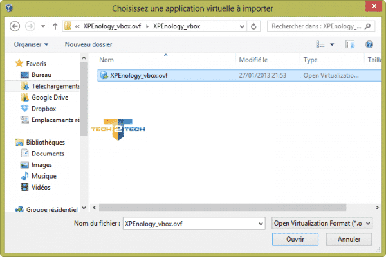Select Bibliothèques in the sidebar
The width and height of the screenshot is (386, 257).
click(x=45, y=143)
